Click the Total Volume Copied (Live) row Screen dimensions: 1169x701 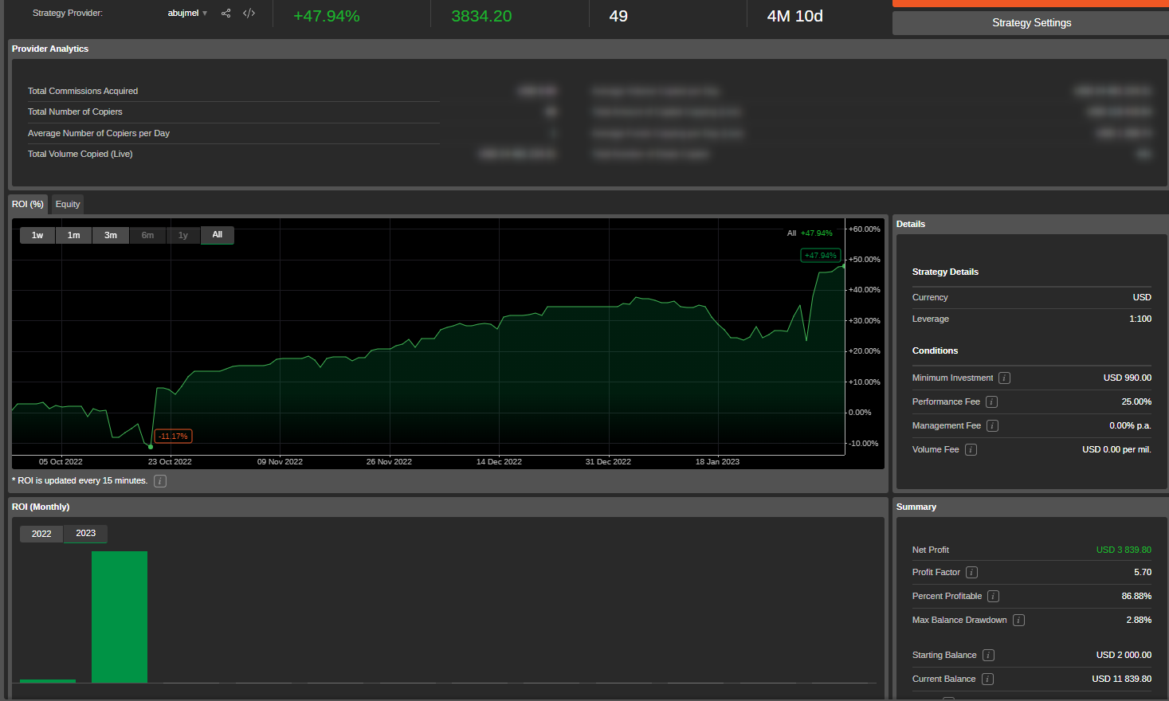tap(233, 155)
